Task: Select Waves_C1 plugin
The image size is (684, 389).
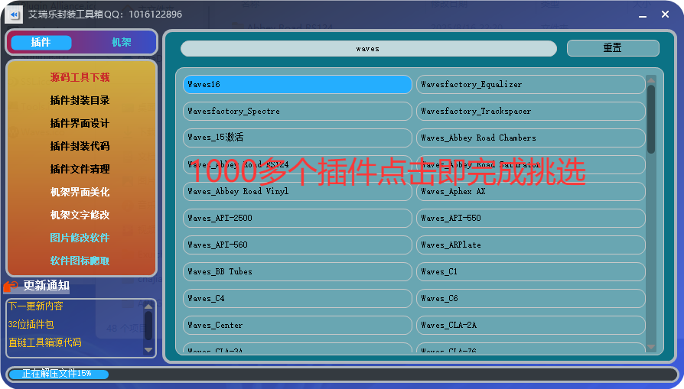Action: tap(530, 271)
